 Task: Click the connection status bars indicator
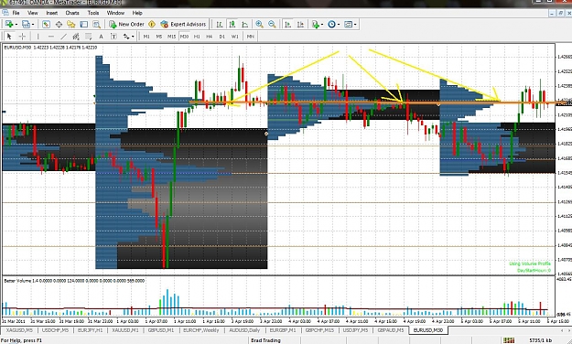point(509,340)
